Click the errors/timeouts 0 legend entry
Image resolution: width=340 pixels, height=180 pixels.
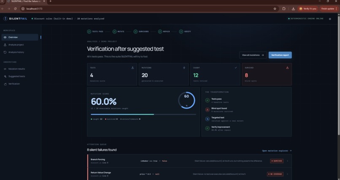130,119
